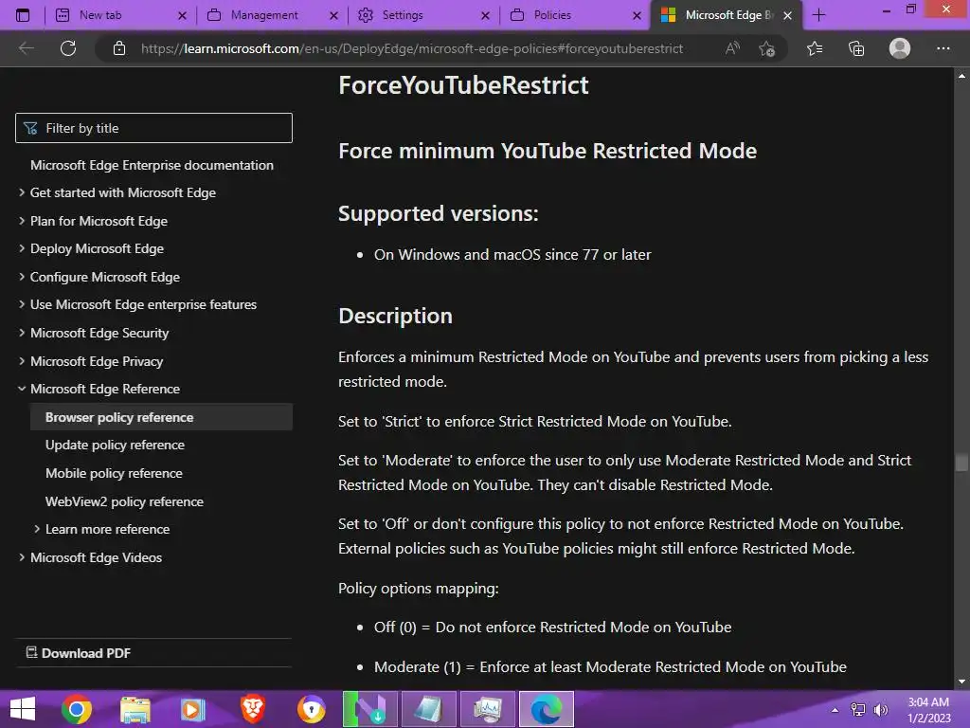Refresh the current page
The width and height of the screenshot is (970, 728).
click(x=68, y=48)
